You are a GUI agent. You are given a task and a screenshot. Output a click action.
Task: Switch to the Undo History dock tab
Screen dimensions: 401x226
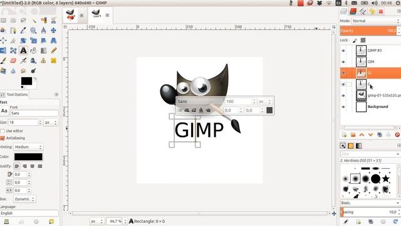[372, 11]
